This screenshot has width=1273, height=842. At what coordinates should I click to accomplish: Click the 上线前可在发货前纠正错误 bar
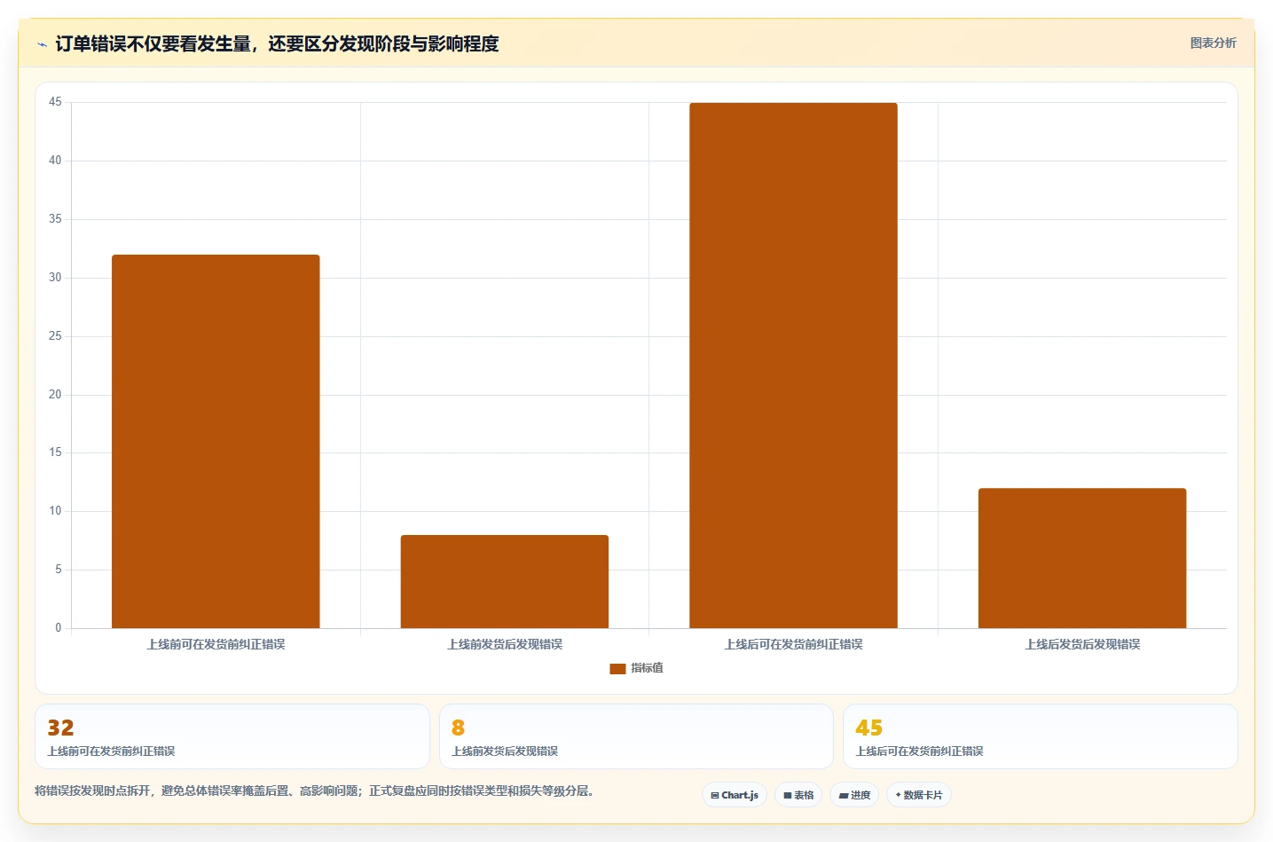[x=216, y=442]
